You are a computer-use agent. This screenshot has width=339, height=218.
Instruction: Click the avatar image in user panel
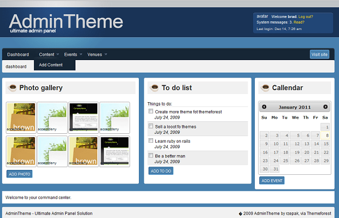click(x=262, y=16)
